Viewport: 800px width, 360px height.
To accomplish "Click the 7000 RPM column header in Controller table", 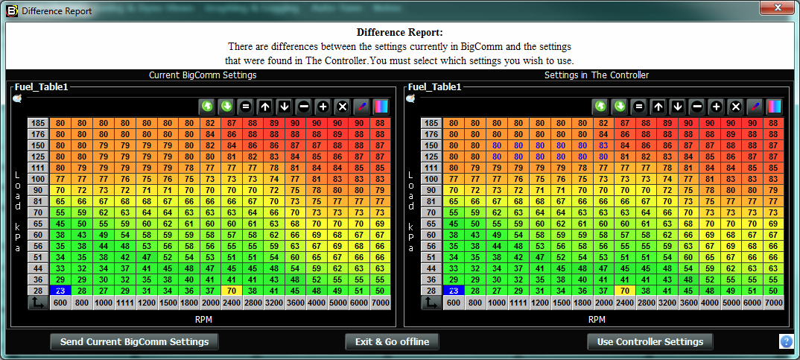I will (774, 303).
